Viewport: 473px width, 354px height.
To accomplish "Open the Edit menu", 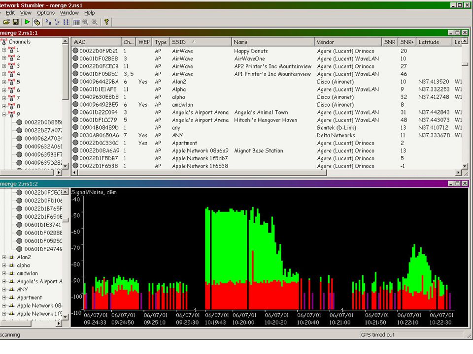I will click(x=10, y=13).
